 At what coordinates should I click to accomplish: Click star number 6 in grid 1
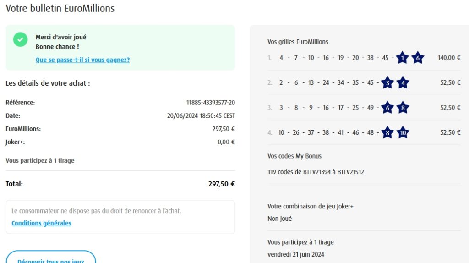[x=417, y=58]
